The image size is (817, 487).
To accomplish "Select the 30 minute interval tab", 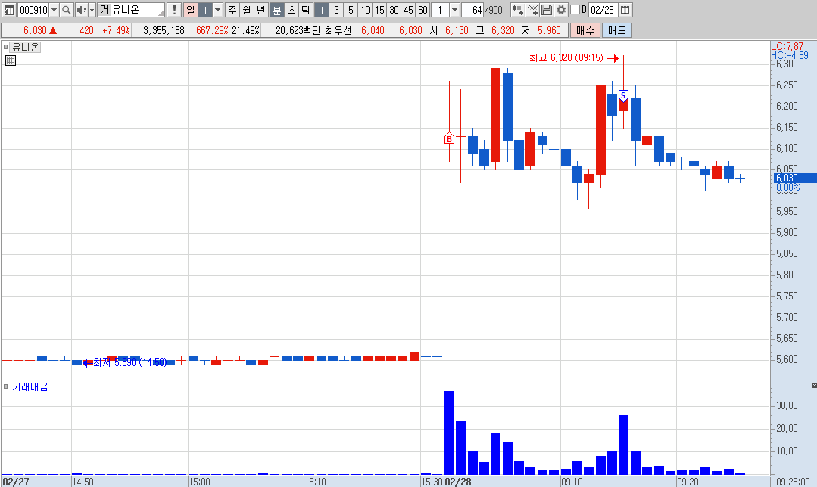I will tap(394, 10).
